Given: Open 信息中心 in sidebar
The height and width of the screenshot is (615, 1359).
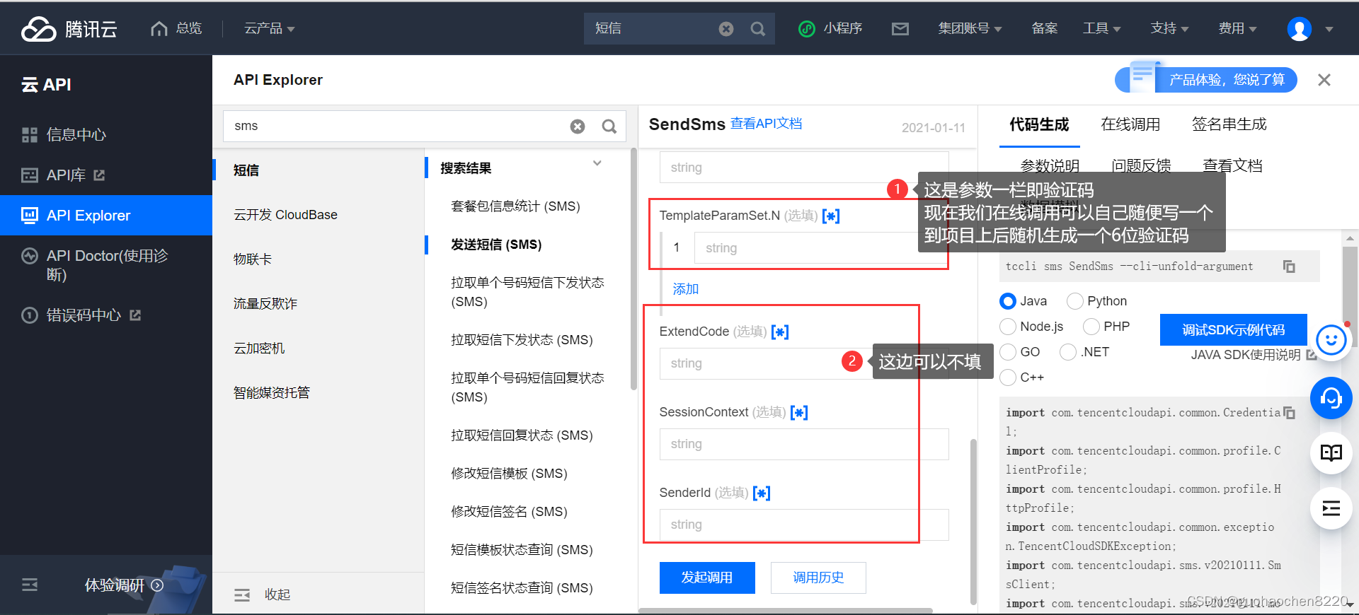Looking at the screenshot, I should (76, 134).
